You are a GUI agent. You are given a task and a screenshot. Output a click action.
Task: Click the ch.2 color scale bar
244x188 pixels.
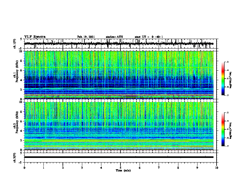(x=223, y=129)
